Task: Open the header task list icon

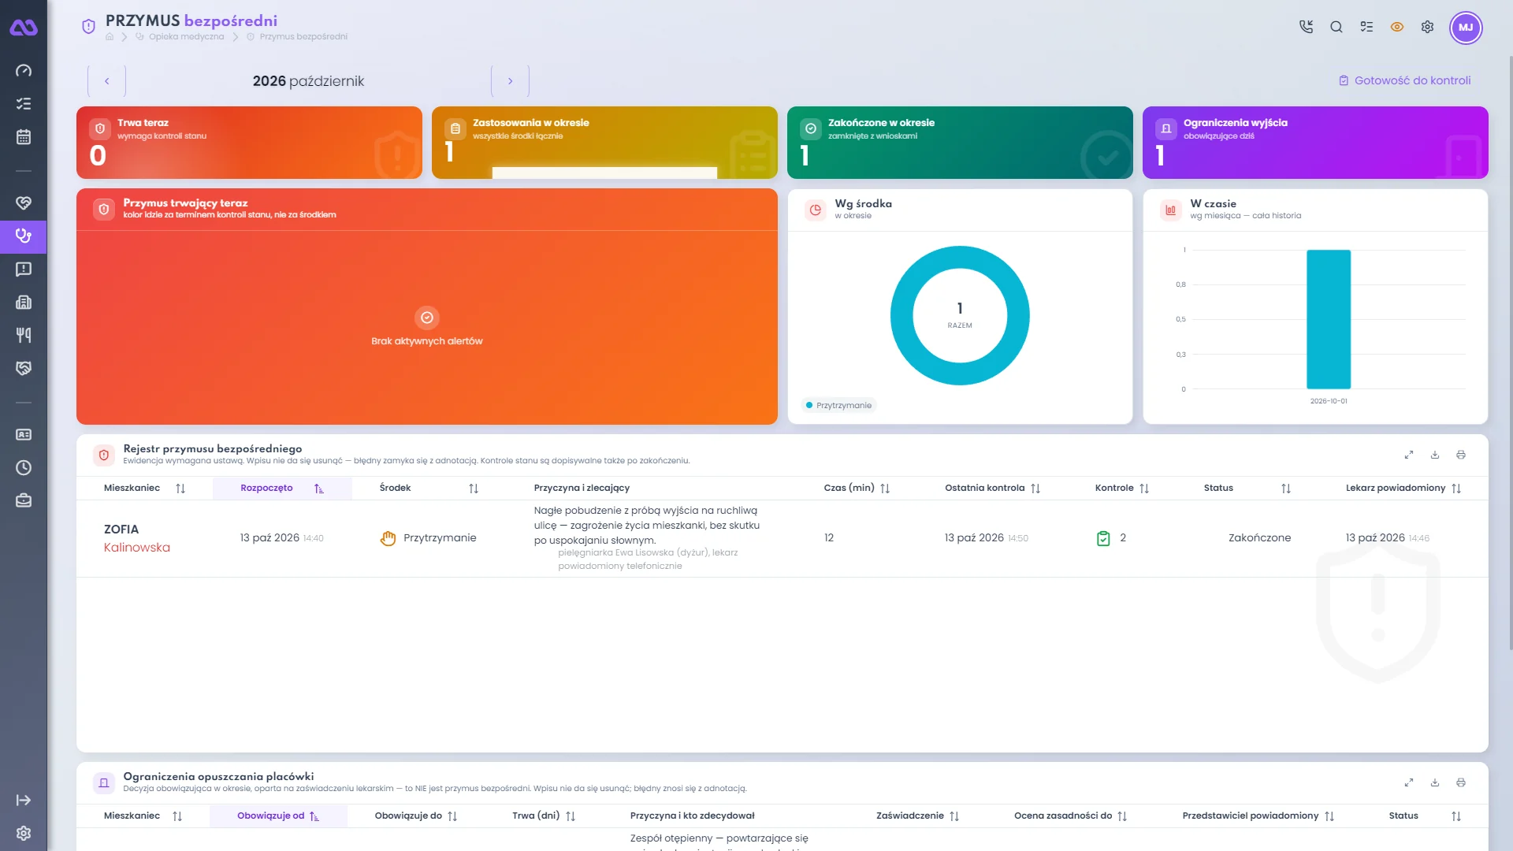Action: click(1366, 27)
